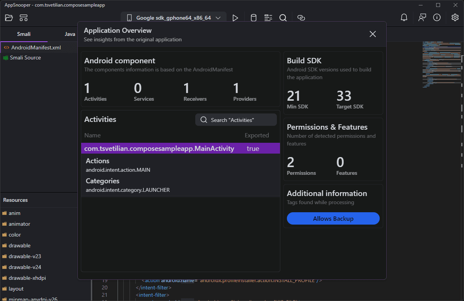Image resolution: width=464 pixels, height=301 pixels.
Task: Click android.intent.action.MAIN text
Action: tap(118, 170)
